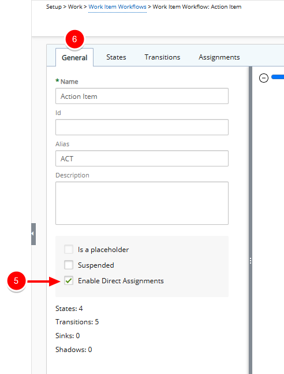Click the Alias field containing ACT

(142, 158)
